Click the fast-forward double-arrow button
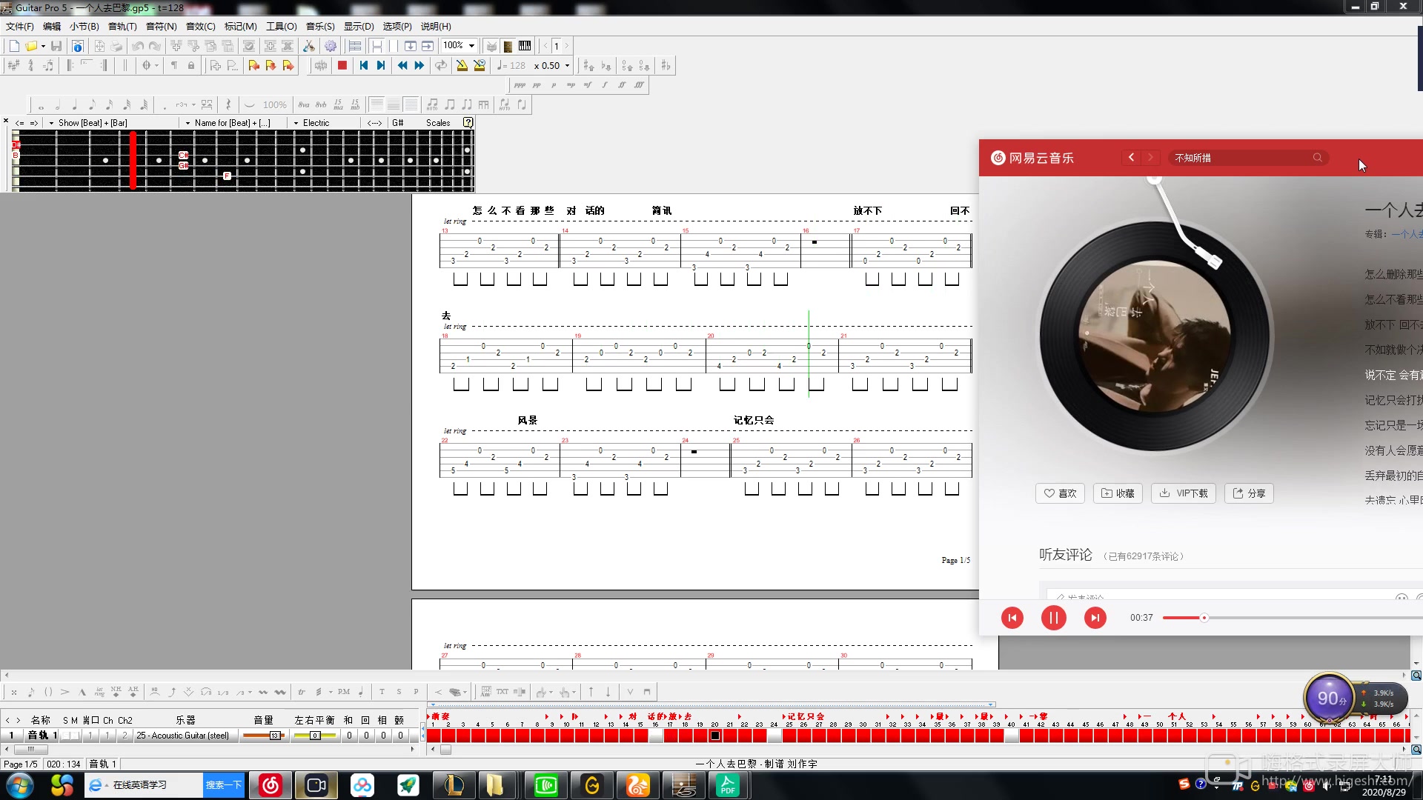1423x800 pixels. (x=419, y=65)
